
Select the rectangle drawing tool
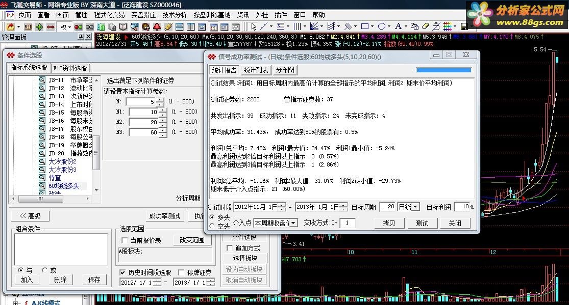click(365, 26)
